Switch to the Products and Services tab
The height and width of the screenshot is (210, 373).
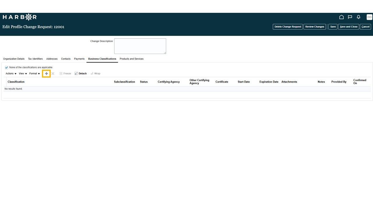(131, 59)
